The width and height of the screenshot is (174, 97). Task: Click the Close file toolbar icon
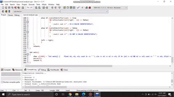pos(15,8)
